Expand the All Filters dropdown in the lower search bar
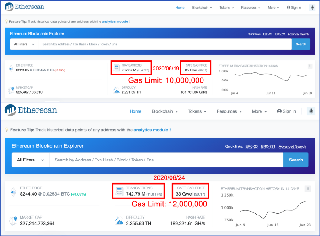320x236 pixels. point(30,160)
